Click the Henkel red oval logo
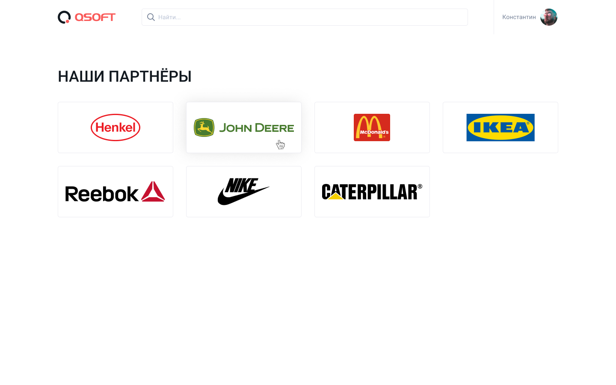The height and width of the screenshot is (385, 616). pyautogui.click(x=115, y=127)
